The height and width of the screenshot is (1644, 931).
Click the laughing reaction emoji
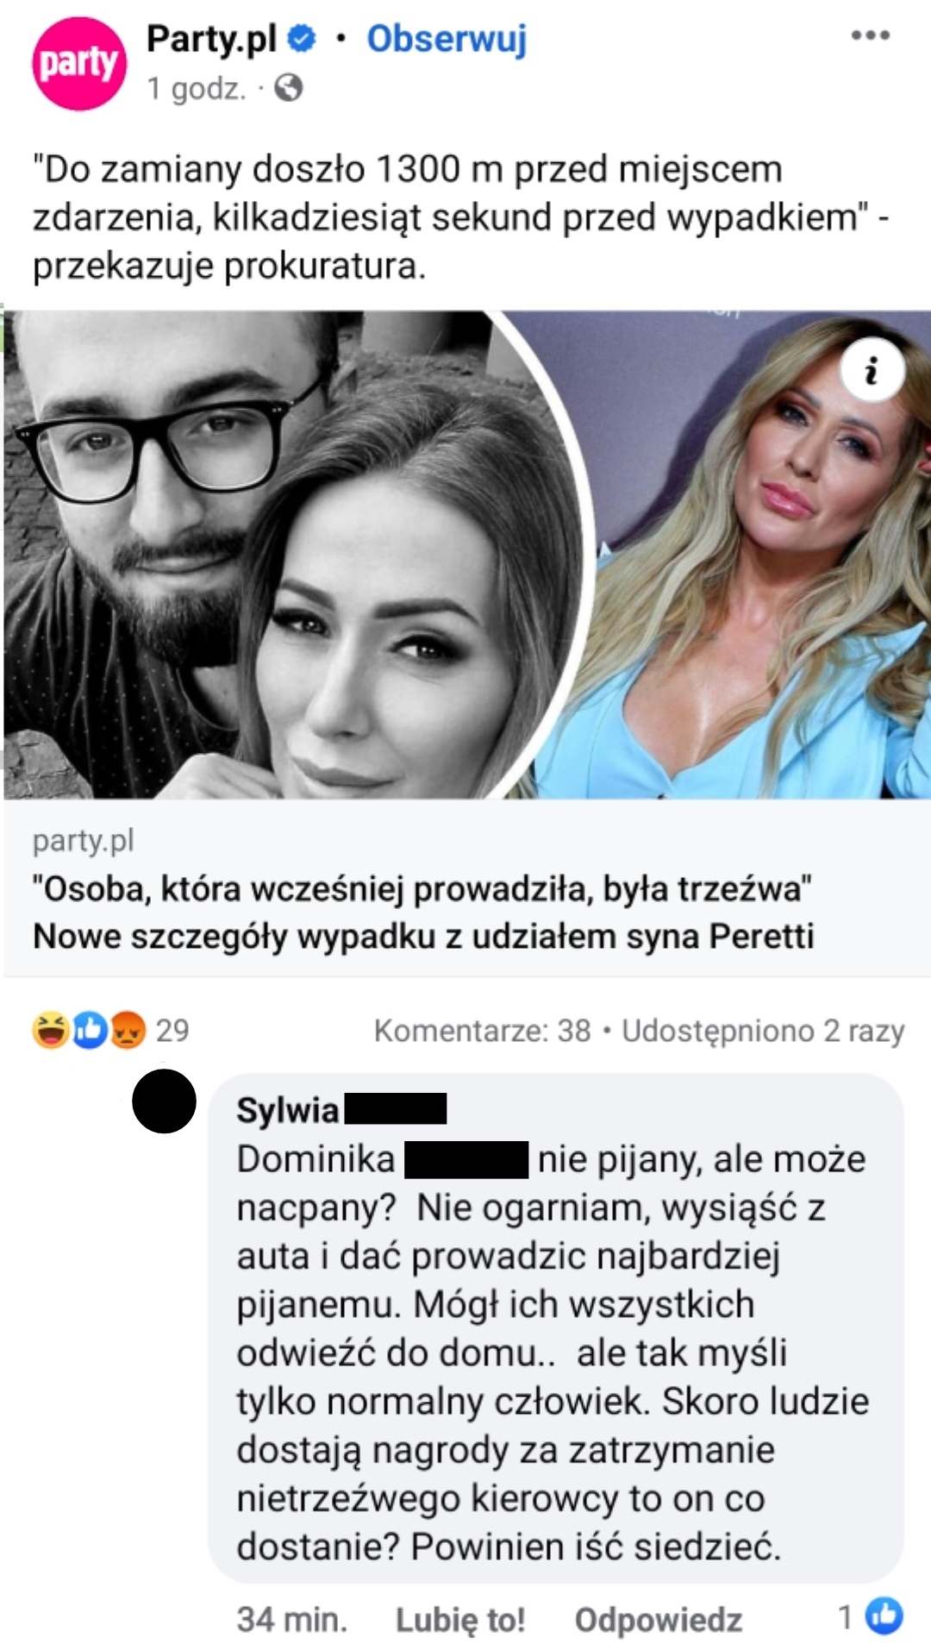[x=51, y=1030]
